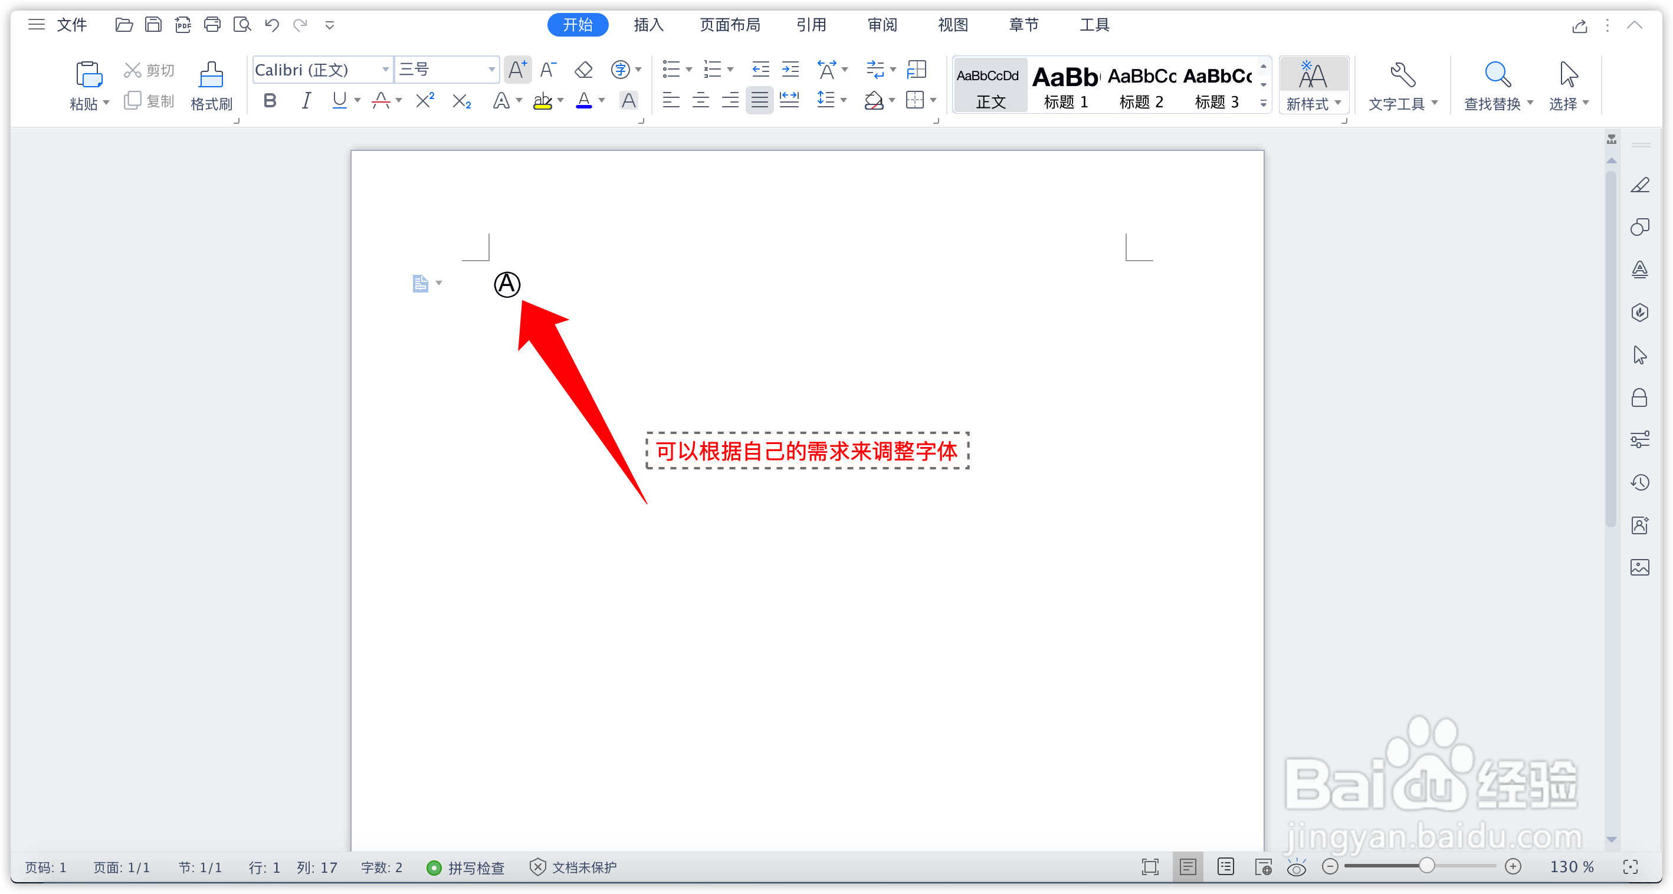The height and width of the screenshot is (894, 1673).
Task: Switch to the Insert (插入) tab
Action: coord(648,25)
